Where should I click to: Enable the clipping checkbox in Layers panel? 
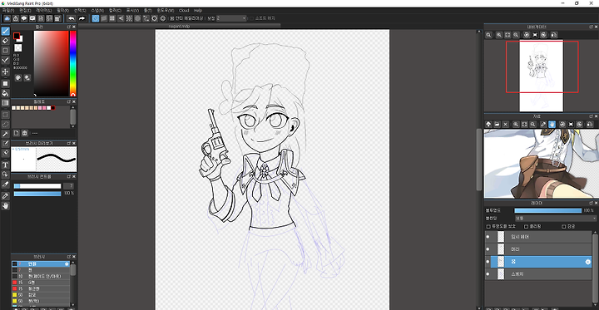pos(526,226)
